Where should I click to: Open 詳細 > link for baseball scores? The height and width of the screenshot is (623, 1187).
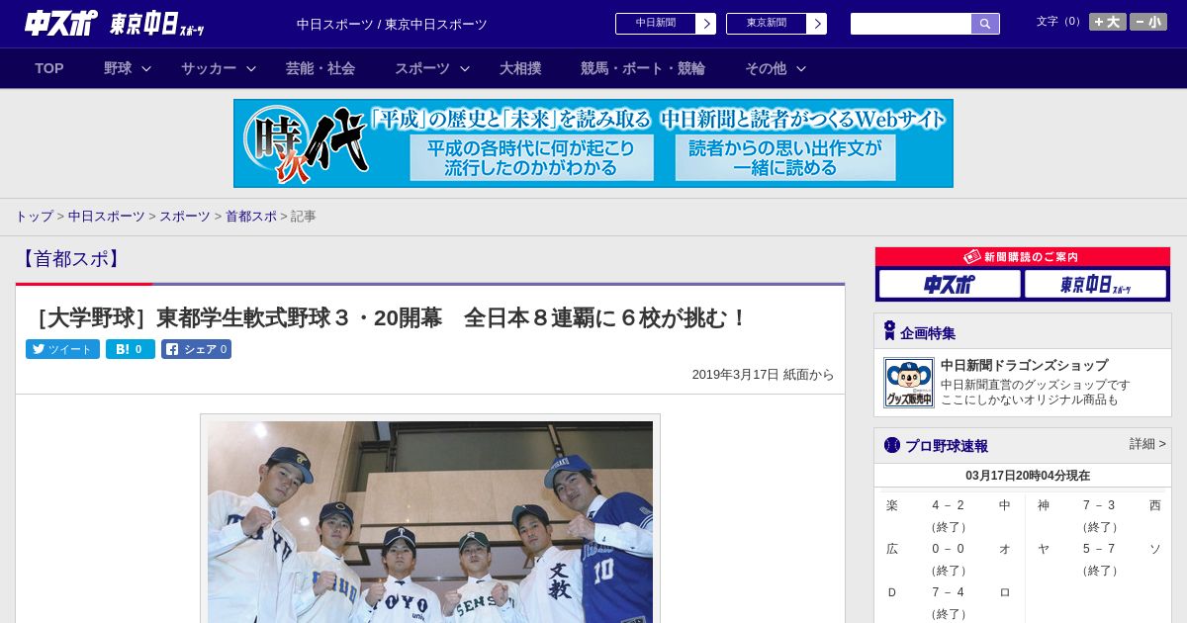pos(1147,444)
